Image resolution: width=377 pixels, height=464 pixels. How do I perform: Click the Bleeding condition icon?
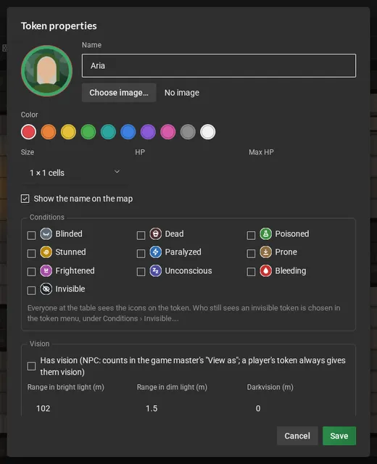click(x=266, y=270)
